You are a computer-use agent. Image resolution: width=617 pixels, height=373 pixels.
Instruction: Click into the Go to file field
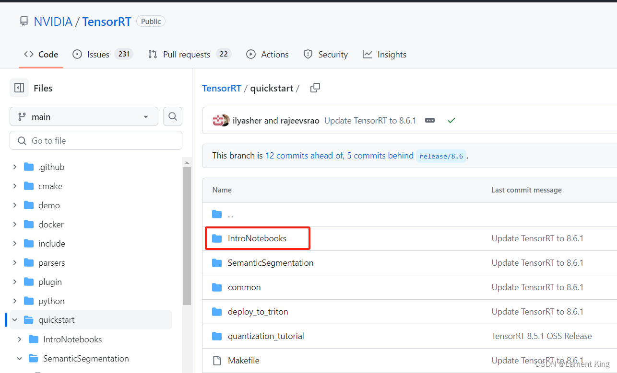click(96, 140)
